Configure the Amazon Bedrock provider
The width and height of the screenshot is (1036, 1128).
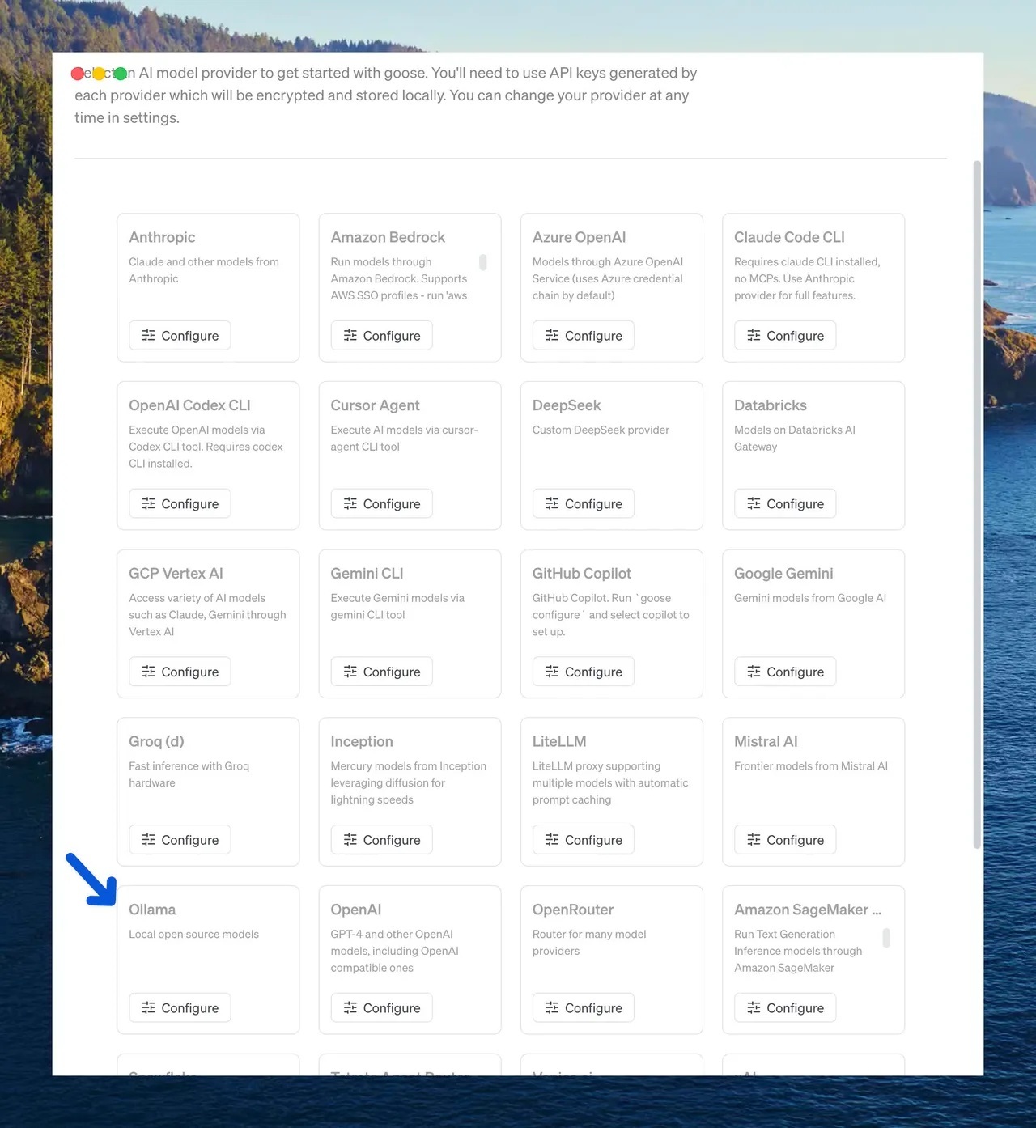pyautogui.click(x=381, y=336)
